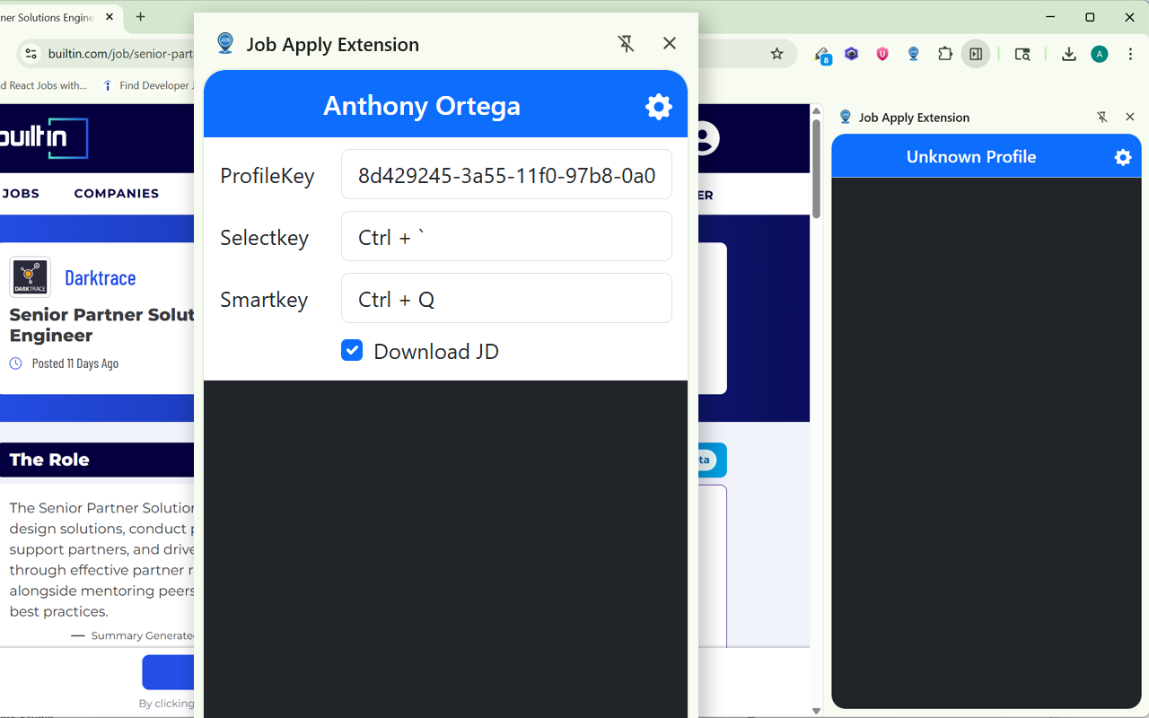Open the highlighter extension with badge 8
The height and width of the screenshot is (718, 1149).
[x=821, y=55]
